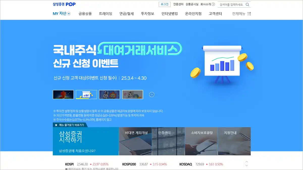
Task: Click the MY 자산 arrow icon
Action: 69,14
